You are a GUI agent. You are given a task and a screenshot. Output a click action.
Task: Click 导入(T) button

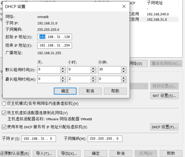point(44,154)
